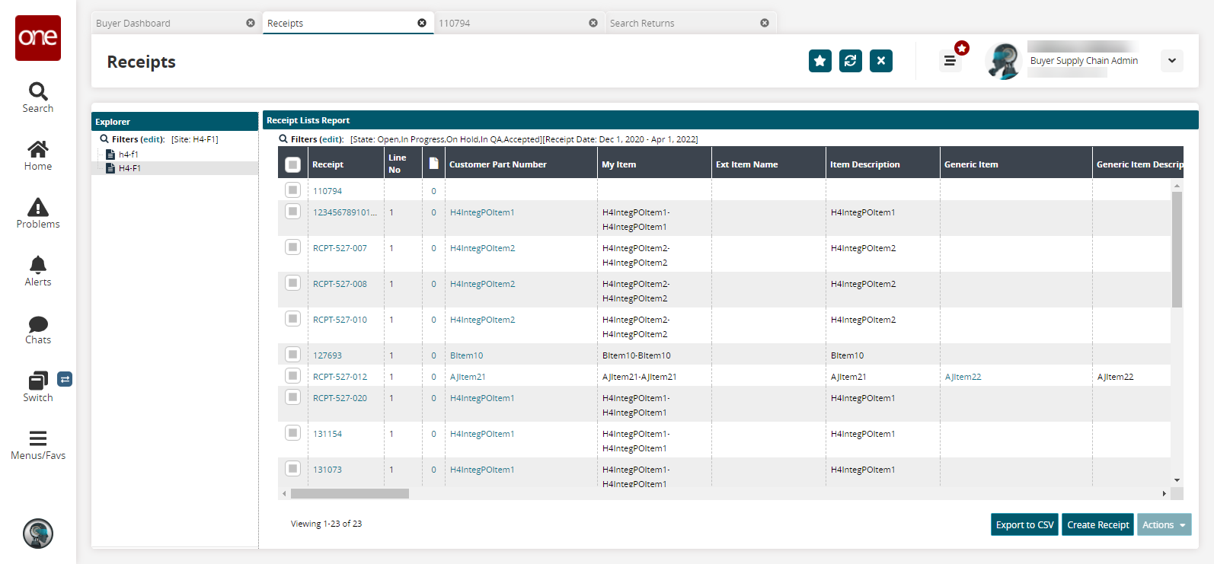Screen dimensions: 1214x564
Task: Toggle the select-all checkbox in table header
Action: coord(292,164)
